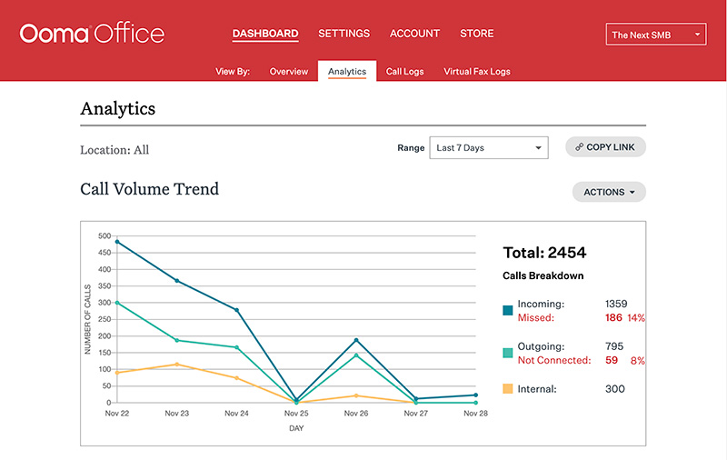Click the Missed calls red label
Image resolution: width=727 pixels, height=460 pixels.
click(x=535, y=318)
